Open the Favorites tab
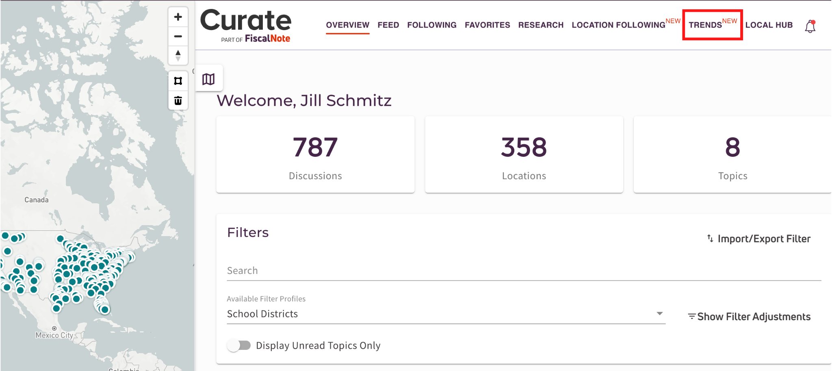 tap(487, 25)
